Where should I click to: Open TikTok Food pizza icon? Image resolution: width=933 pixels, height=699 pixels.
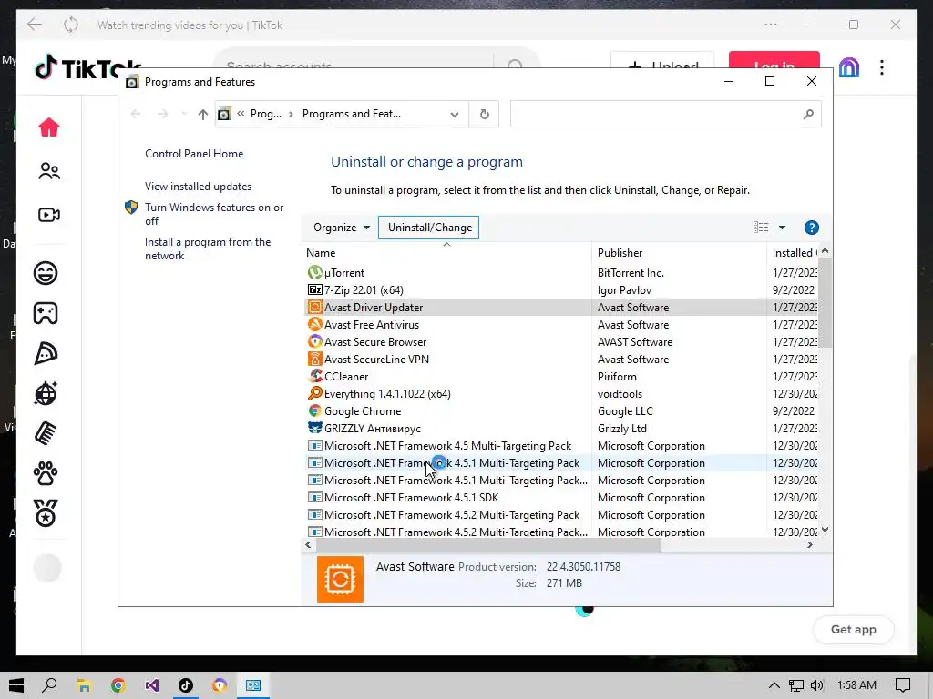(46, 354)
